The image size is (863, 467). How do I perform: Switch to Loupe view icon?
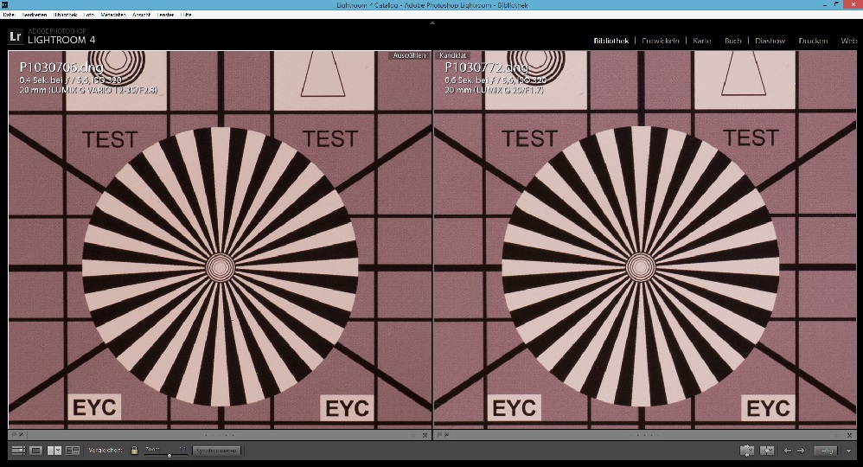[x=36, y=451]
